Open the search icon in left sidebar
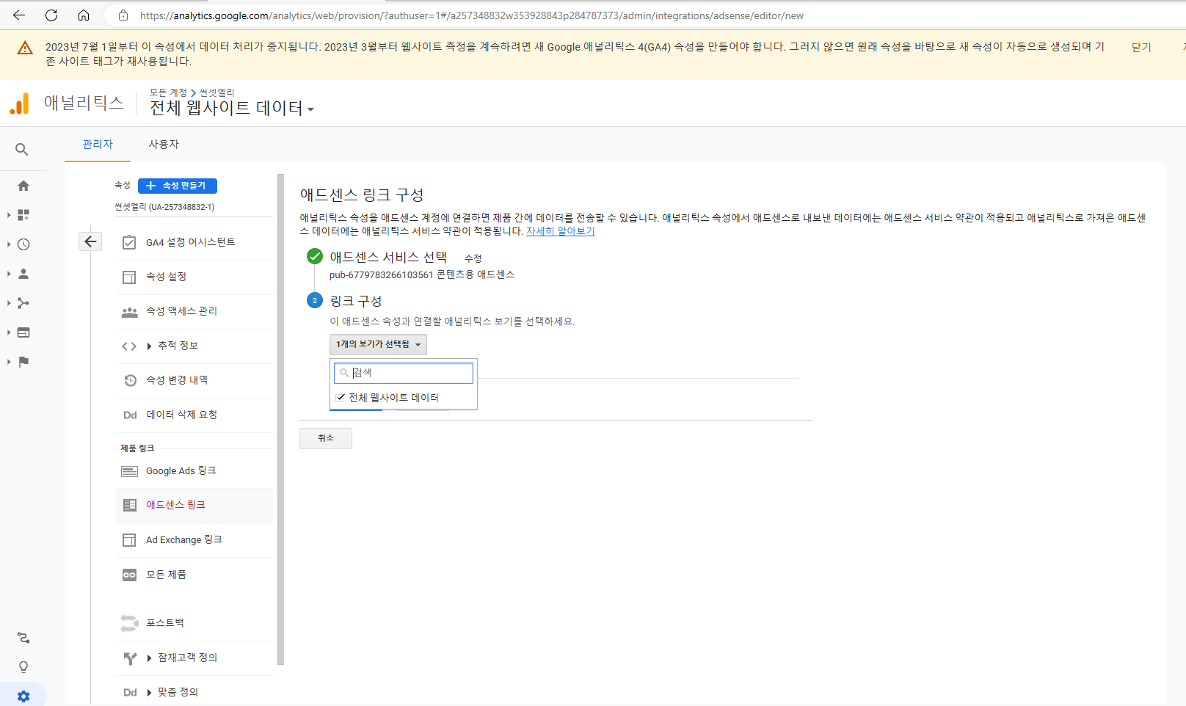The height and width of the screenshot is (706, 1186). tap(22, 150)
